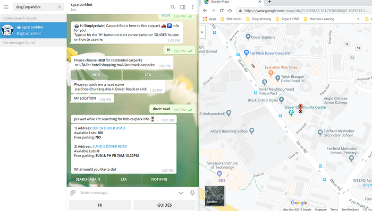Open the Machine Learning bookmark folder
This screenshot has width=372, height=211.
319,19
